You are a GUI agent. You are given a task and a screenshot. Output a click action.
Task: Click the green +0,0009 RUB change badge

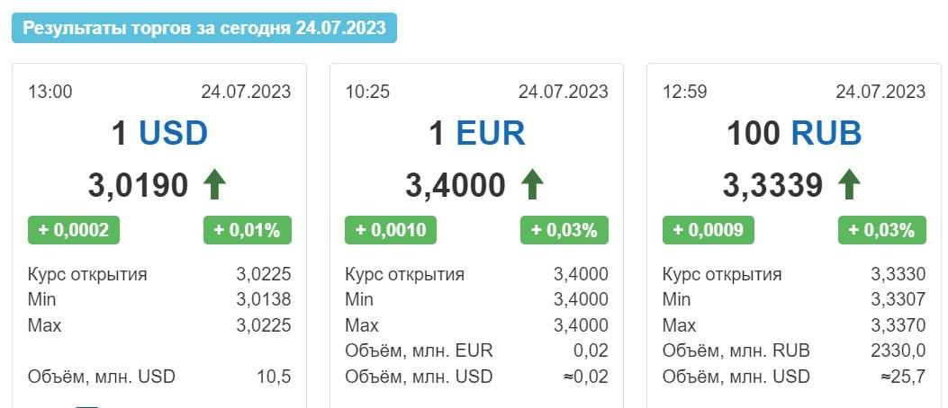pyautogui.click(x=708, y=230)
